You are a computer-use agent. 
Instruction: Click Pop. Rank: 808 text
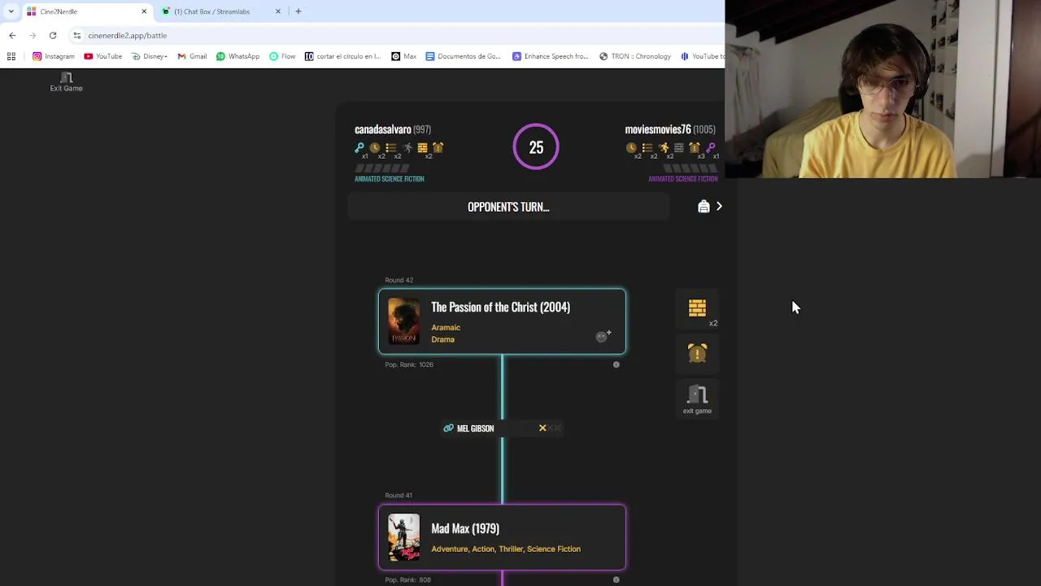[x=407, y=579]
